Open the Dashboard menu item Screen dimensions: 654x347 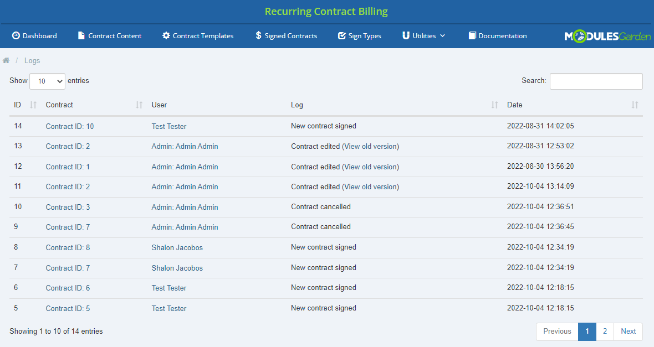coord(34,36)
